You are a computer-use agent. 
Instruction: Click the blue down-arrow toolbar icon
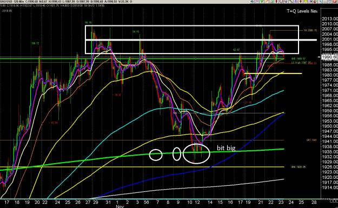(286, 1)
